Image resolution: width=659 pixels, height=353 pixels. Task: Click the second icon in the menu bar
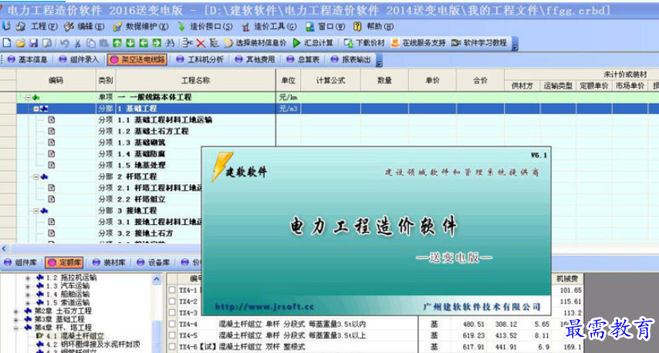20,26
